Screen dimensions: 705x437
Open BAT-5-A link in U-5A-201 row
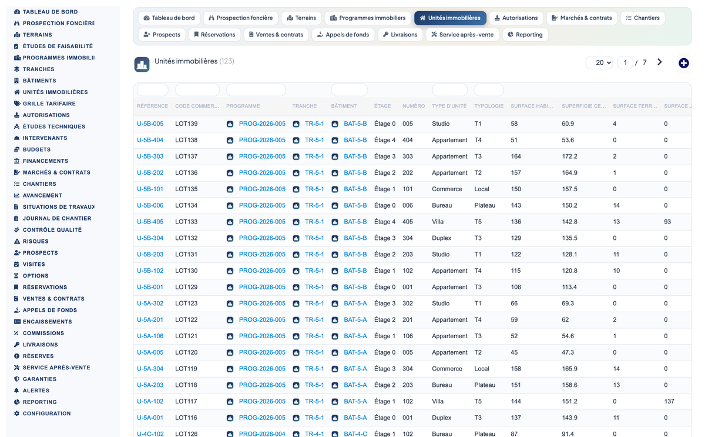(355, 320)
